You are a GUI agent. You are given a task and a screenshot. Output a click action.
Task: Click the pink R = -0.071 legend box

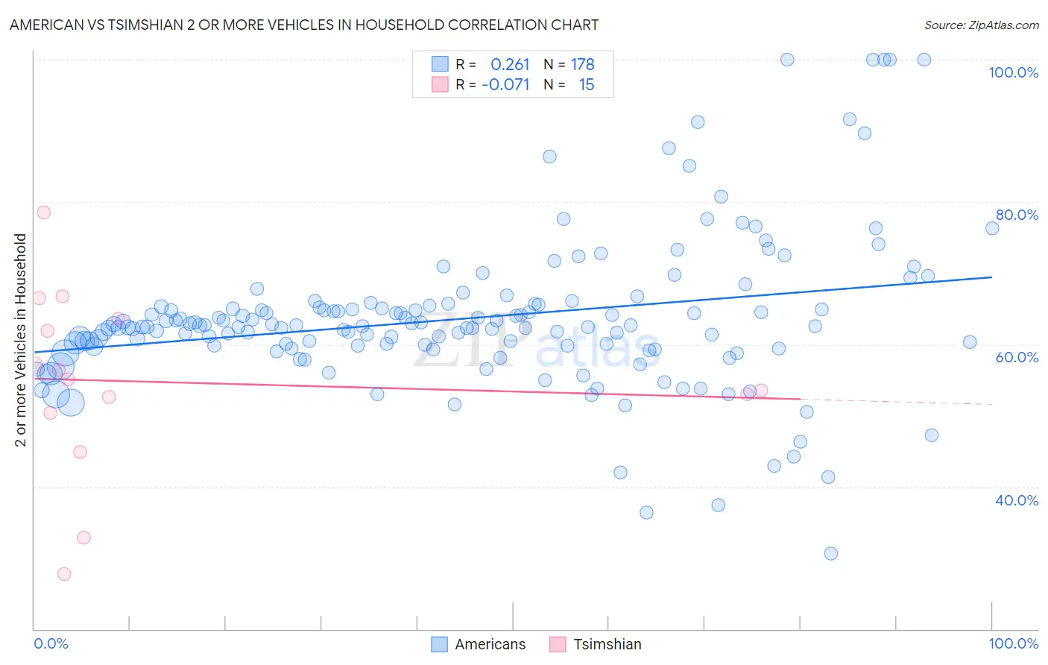coord(440,84)
